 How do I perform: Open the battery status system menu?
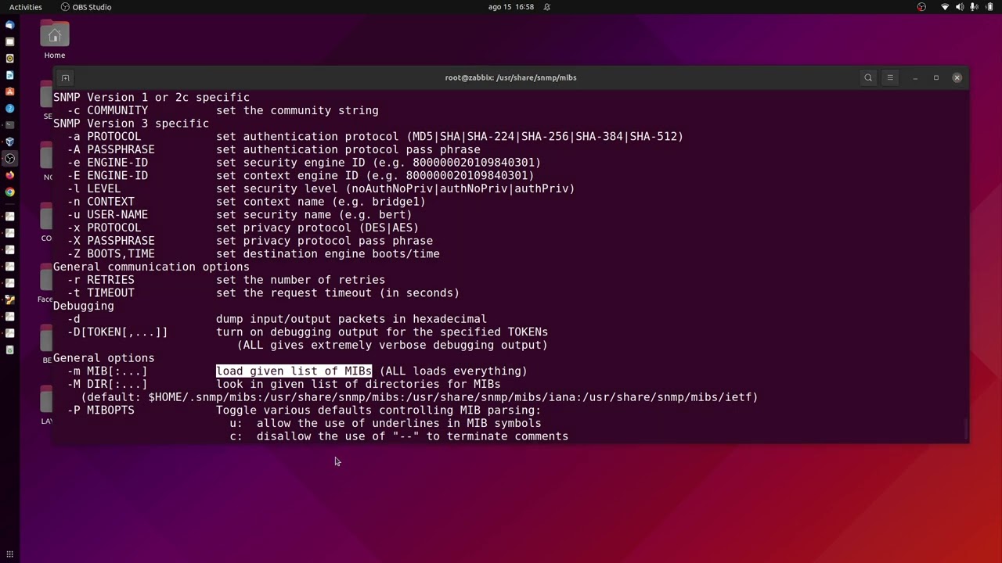point(989,7)
